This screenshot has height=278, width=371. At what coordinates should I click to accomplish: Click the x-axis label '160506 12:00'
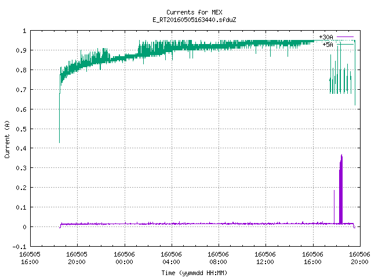[265, 258]
